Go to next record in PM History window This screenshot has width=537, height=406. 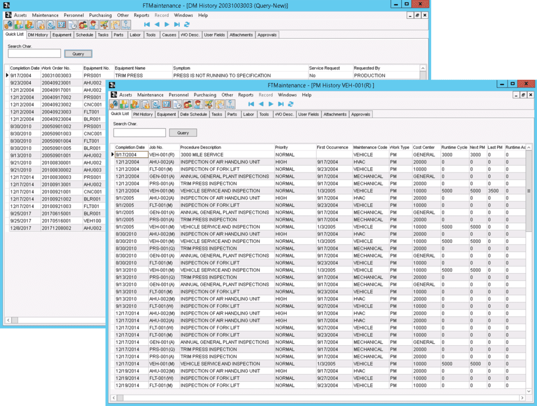(x=271, y=104)
